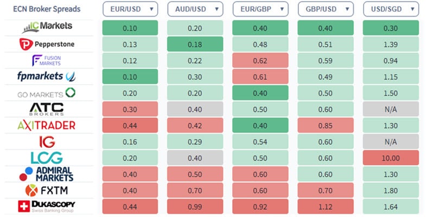This screenshot has width=434, height=217.
Task: Click the FXTM broker logo
Action: click(x=47, y=190)
